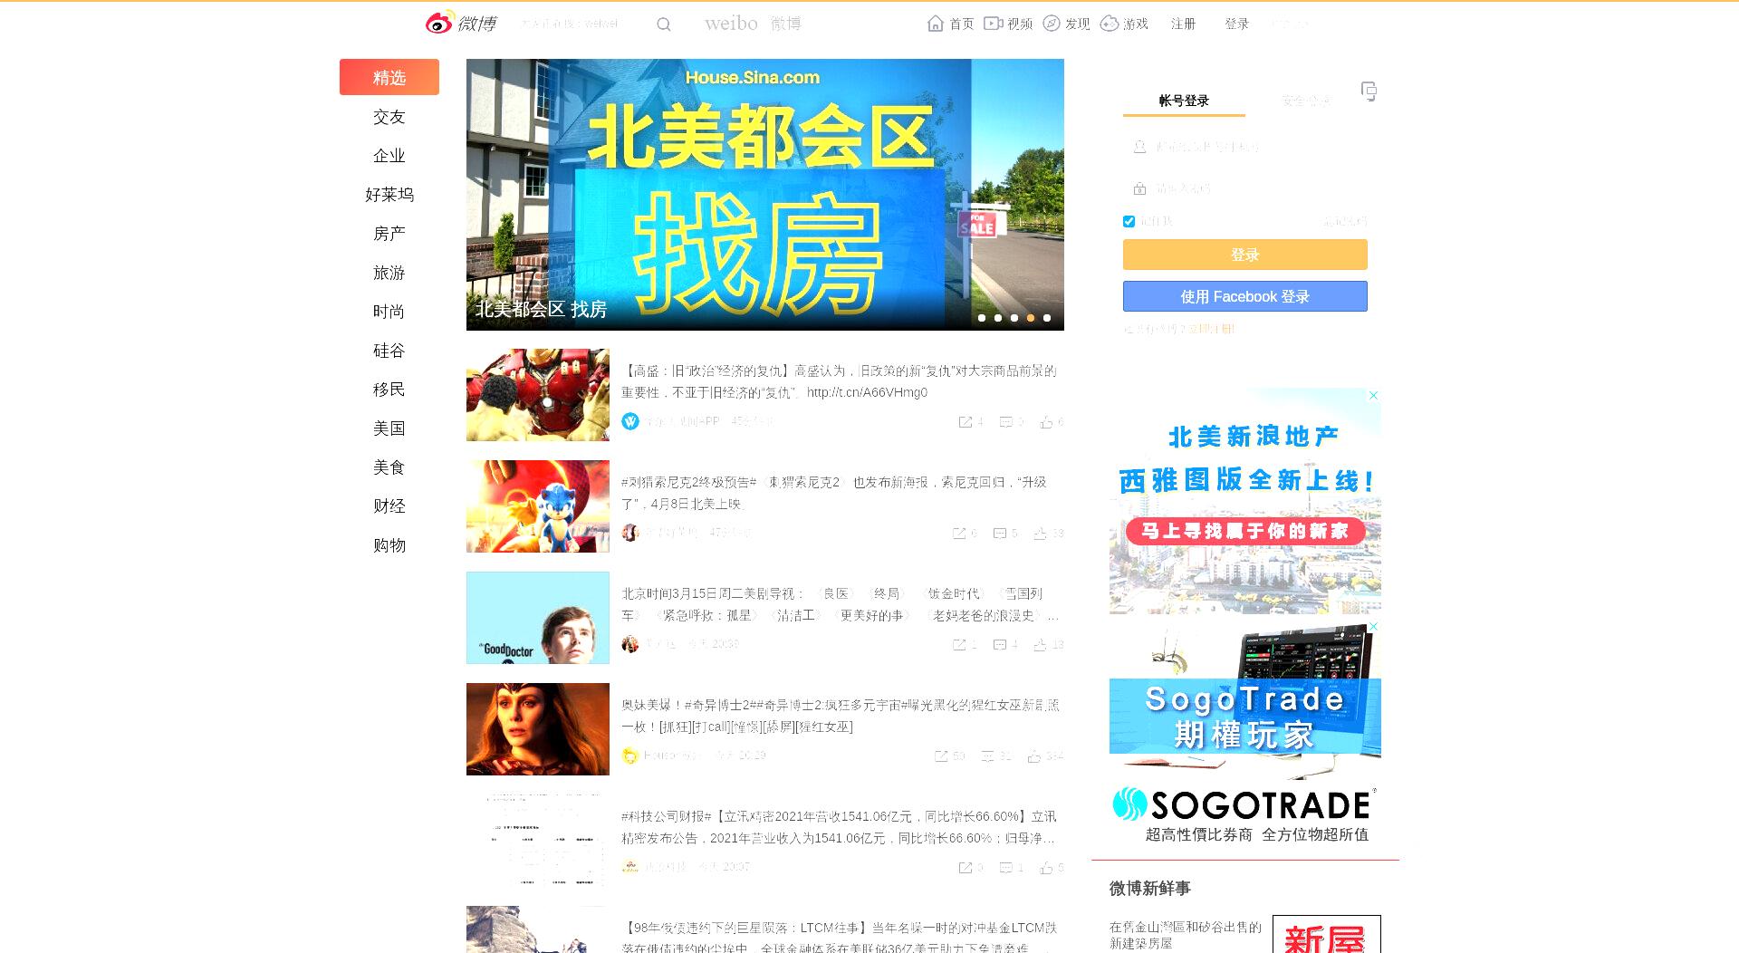Click comment icon on 美剧导视 post

pos(1000,645)
